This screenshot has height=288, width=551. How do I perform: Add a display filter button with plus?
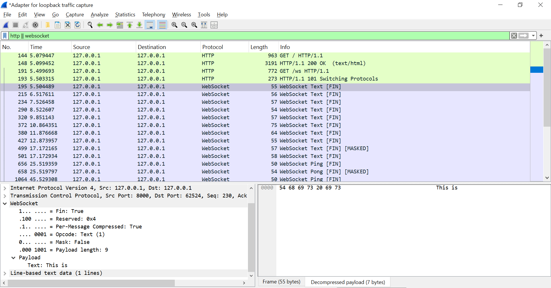tap(541, 36)
